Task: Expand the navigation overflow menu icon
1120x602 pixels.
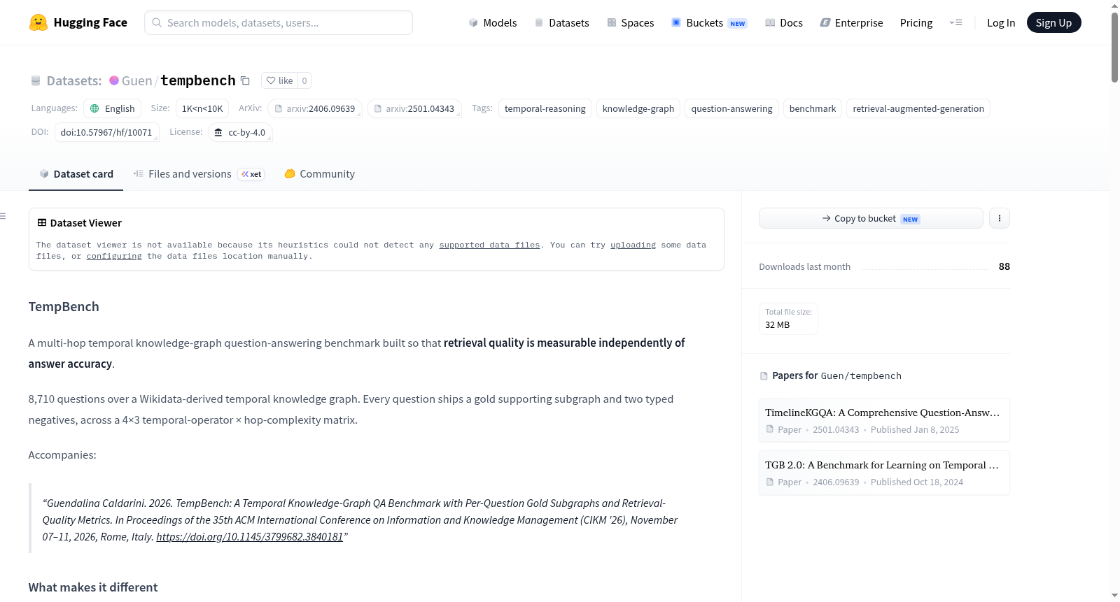Action: click(955, 22)
